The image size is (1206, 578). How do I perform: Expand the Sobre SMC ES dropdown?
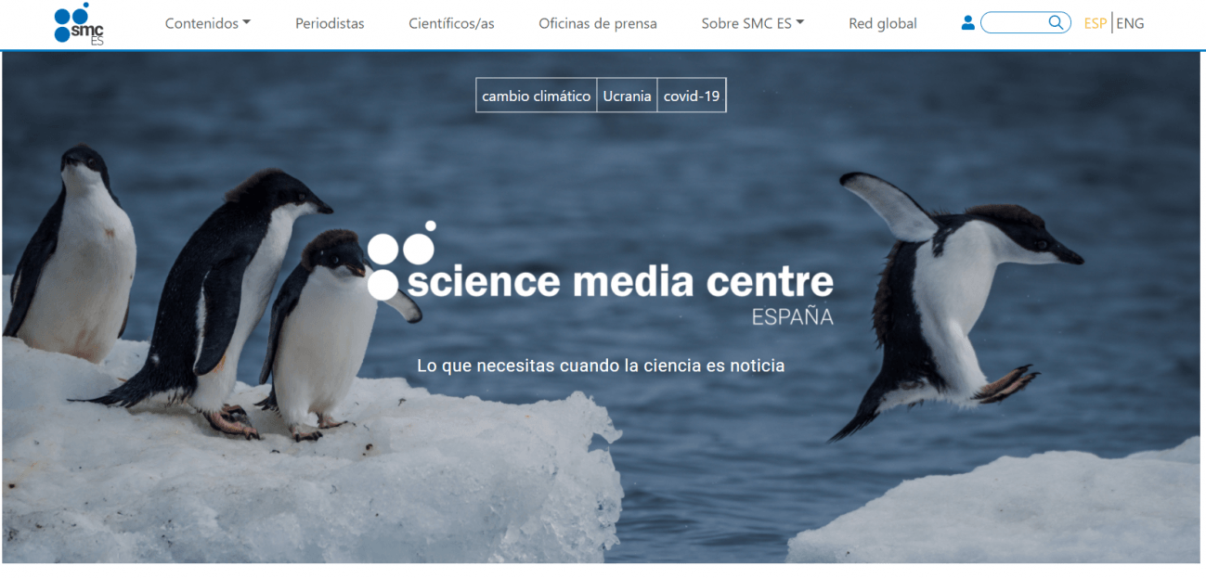pos(753,23)
